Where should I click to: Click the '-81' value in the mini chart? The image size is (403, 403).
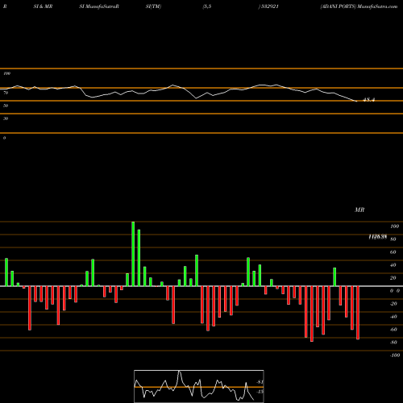click(x=260, y=382)
